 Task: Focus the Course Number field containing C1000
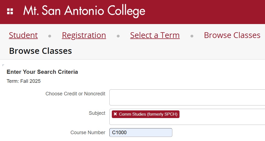click(x=141, y=133)
